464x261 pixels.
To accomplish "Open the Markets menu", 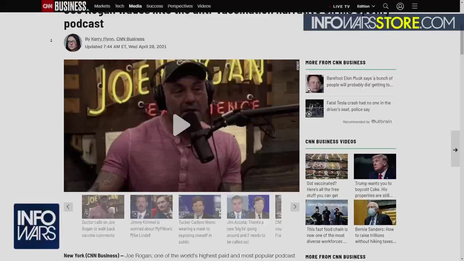I will pyautogui.click(x=102, y=6).
